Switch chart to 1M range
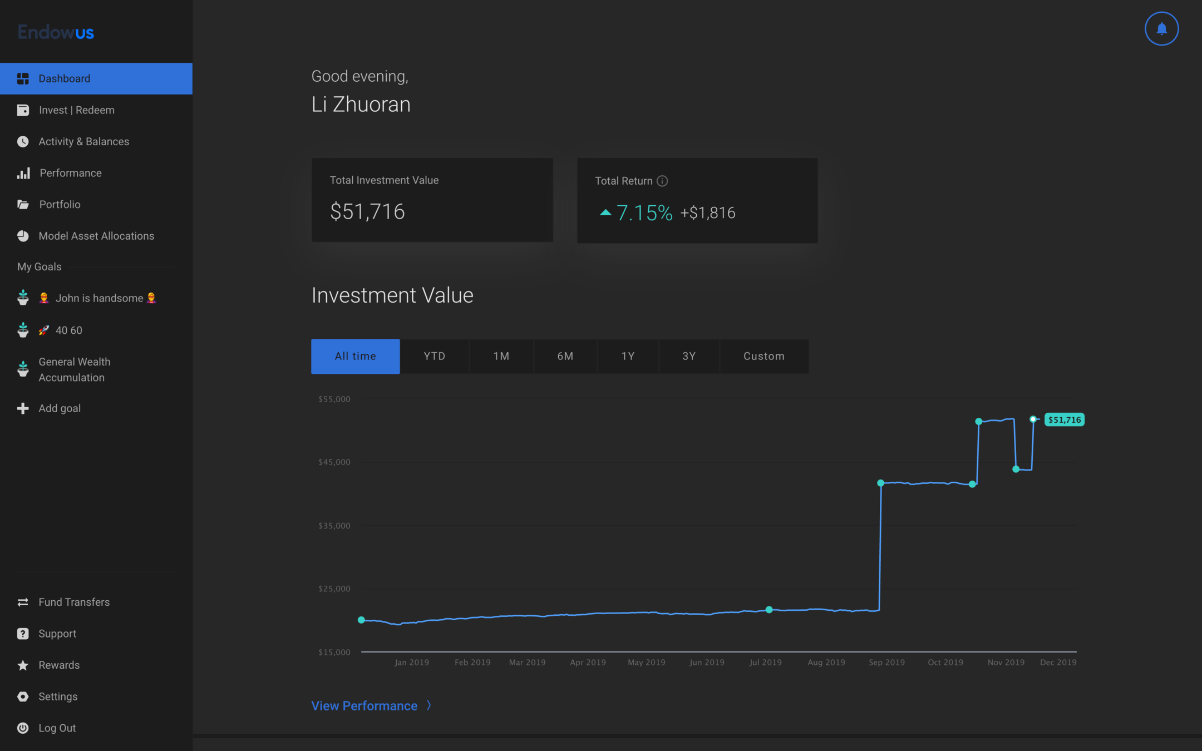The height and width of the screenshot is (751, 1202). (501, 356)
